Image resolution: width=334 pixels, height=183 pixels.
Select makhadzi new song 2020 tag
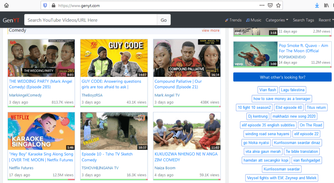294,116
